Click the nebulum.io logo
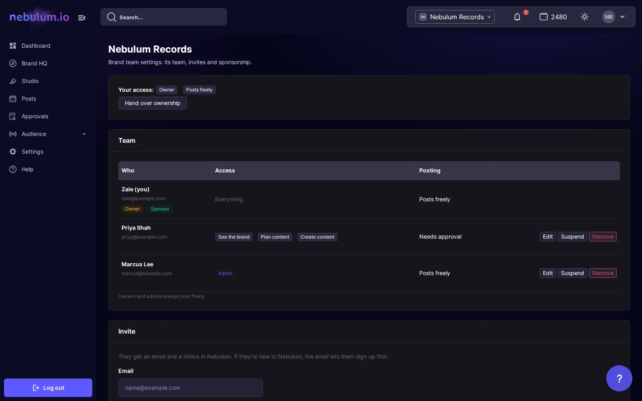The image size is (642, 401). [39, 17]
